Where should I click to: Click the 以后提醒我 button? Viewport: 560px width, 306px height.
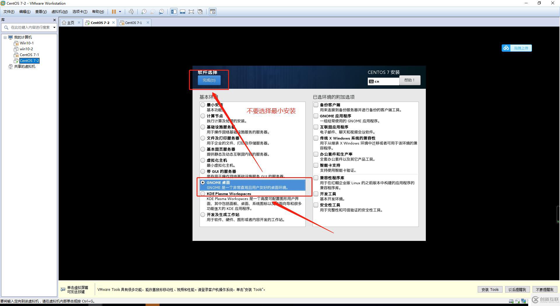coord(517,290)
